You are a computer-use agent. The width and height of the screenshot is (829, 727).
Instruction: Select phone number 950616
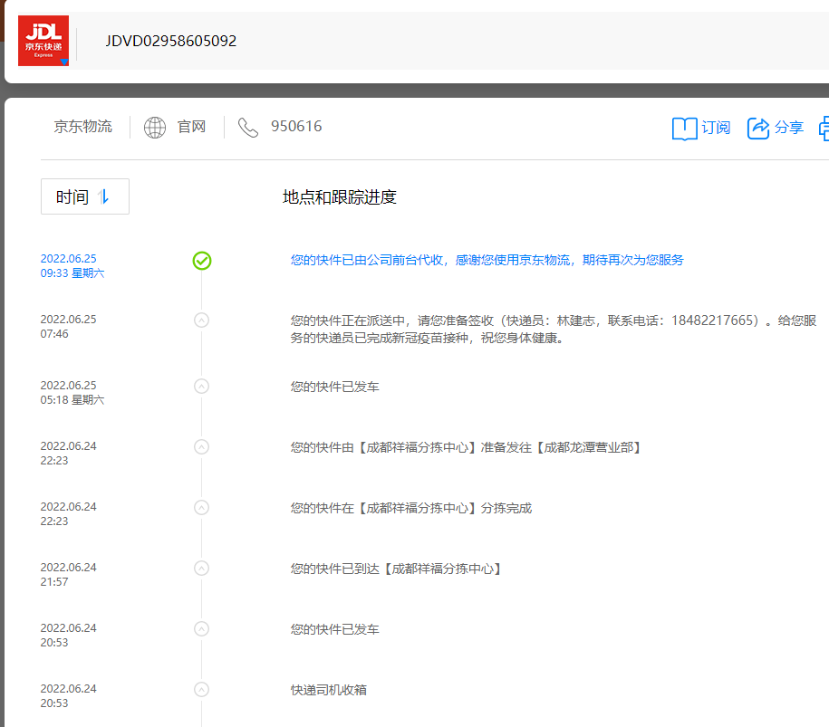(296, 126)
